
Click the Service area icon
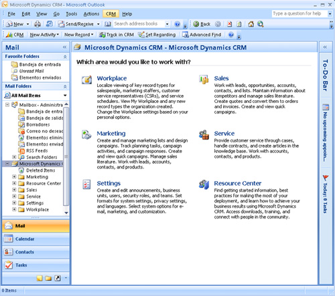(x=204, y=135)
